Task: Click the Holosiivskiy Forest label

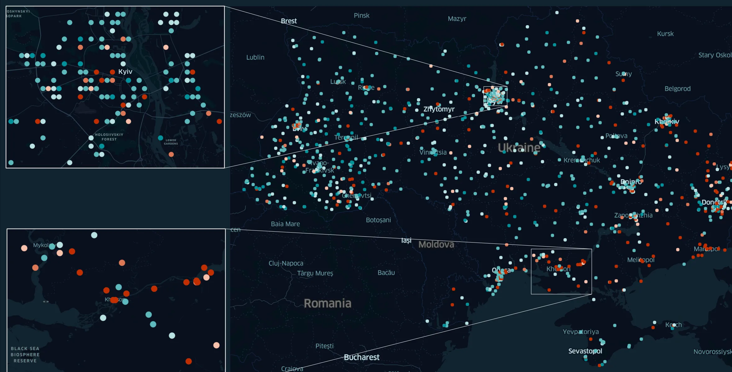Action: point(109,137)
